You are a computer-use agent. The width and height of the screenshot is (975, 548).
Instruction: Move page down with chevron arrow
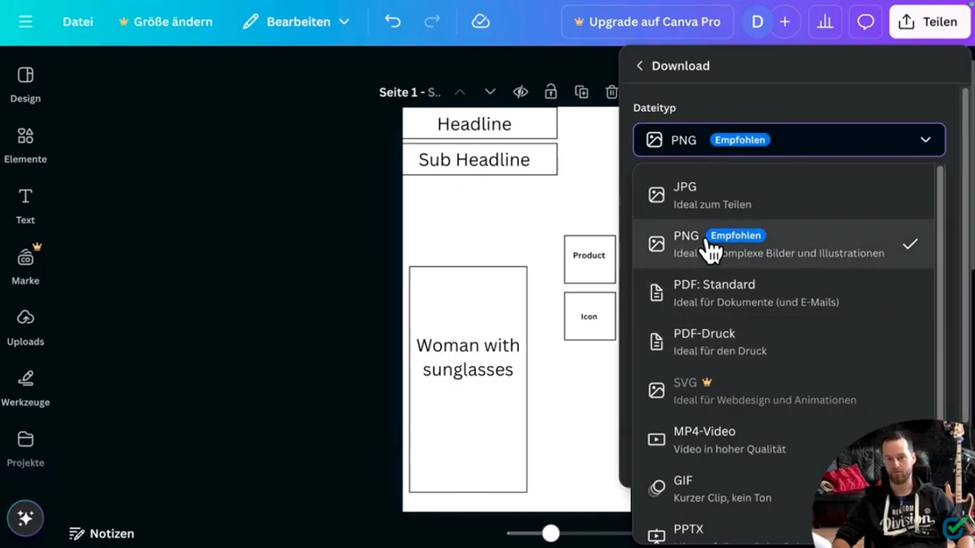point(490,92)
